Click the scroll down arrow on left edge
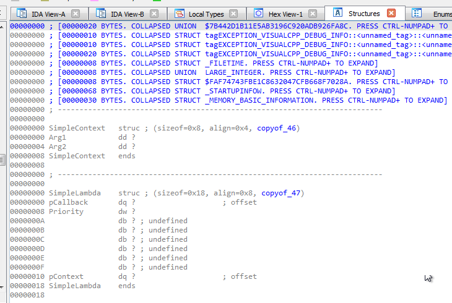Image resolution: width=452 pixels, height=303 pixels. tap(3, 288)
